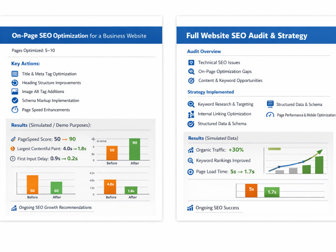Click the Organic Traffic growth icon
Screen dimensions: 336x252
191,150
